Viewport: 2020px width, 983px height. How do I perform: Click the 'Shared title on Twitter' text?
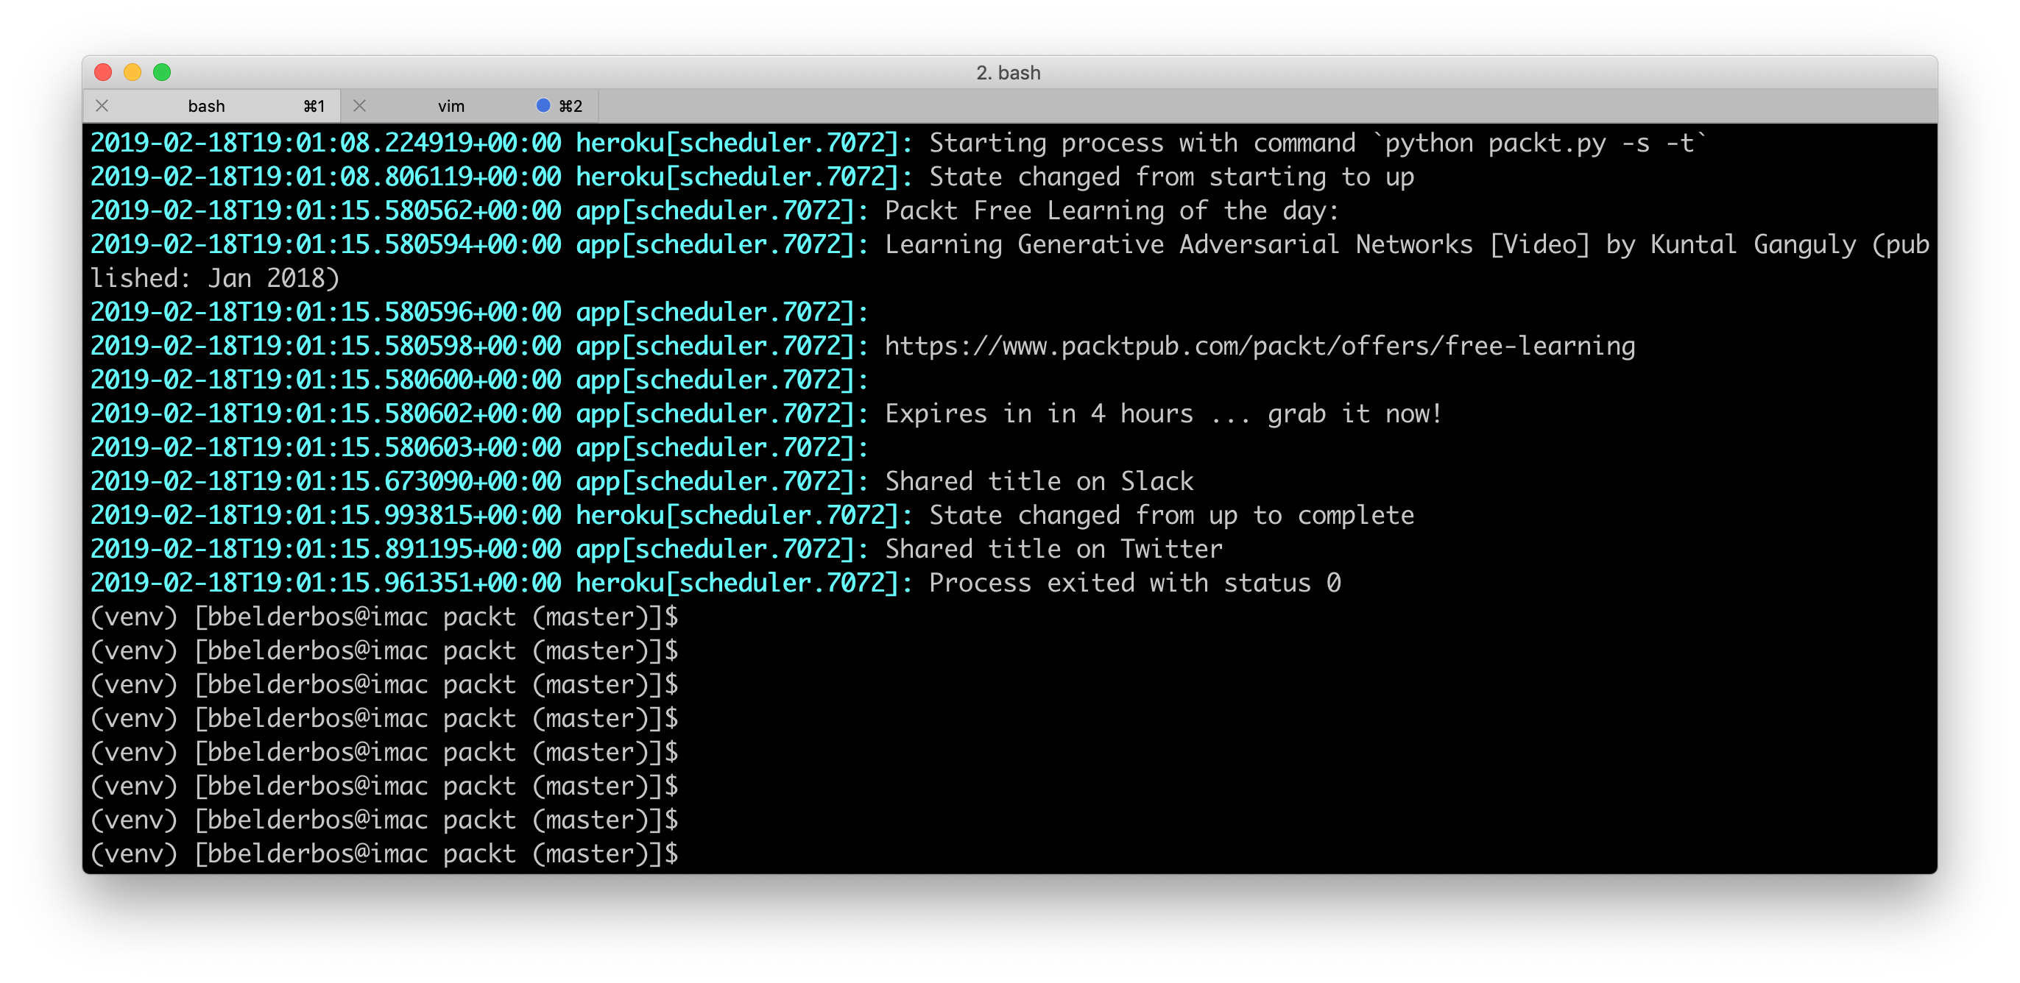(1053, 549)
